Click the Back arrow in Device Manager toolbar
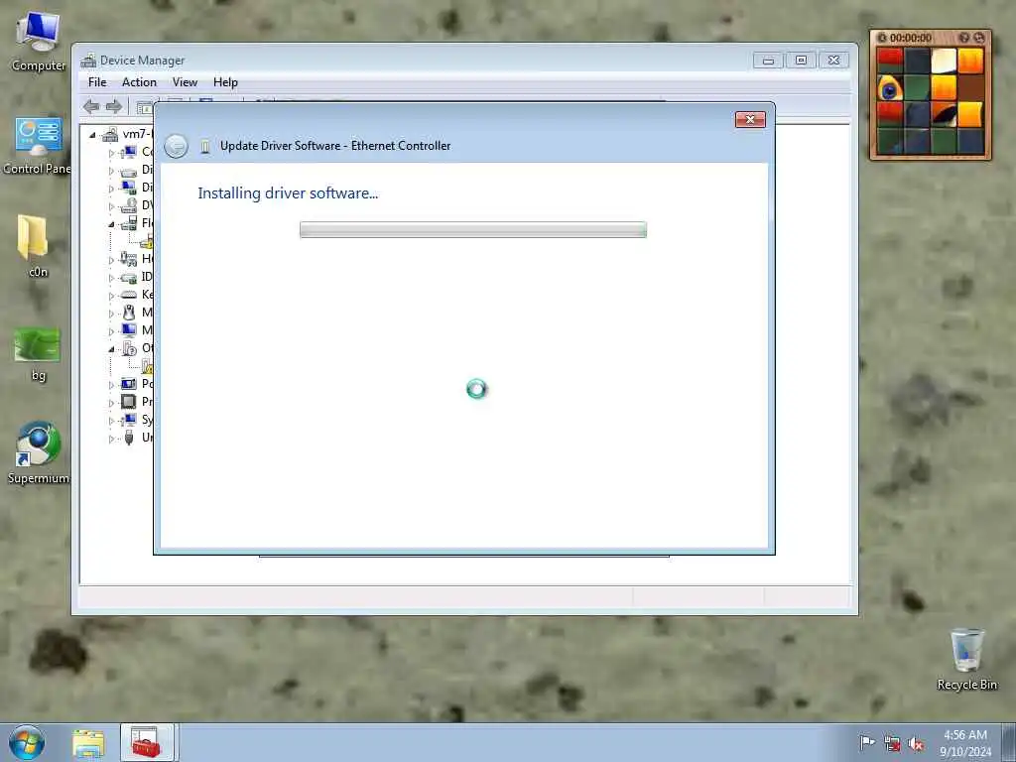 coord(91,107)
